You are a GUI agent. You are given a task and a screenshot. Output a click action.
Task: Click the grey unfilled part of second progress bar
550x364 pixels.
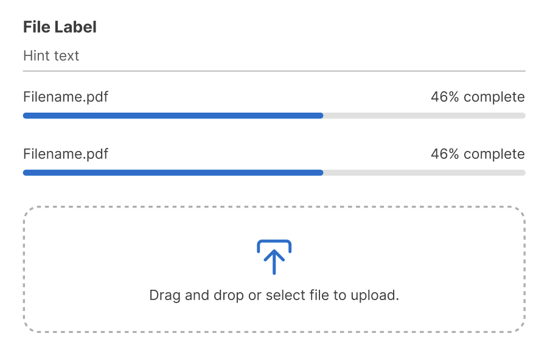tap(426, 173)
